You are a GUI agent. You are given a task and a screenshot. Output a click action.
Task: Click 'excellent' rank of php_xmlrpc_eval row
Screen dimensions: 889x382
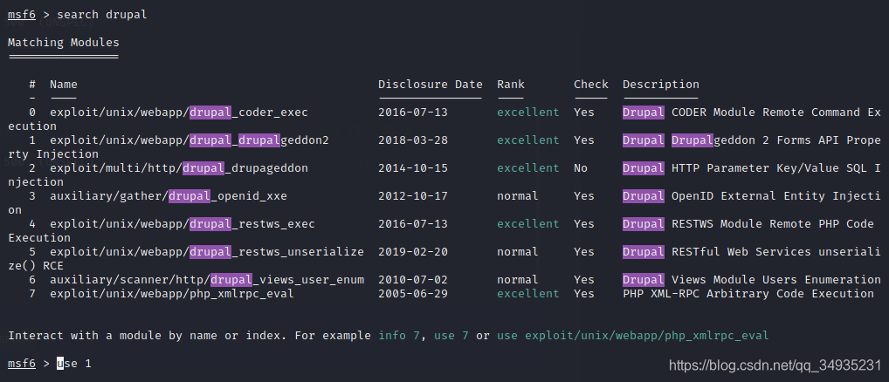[x=527, y=294]
